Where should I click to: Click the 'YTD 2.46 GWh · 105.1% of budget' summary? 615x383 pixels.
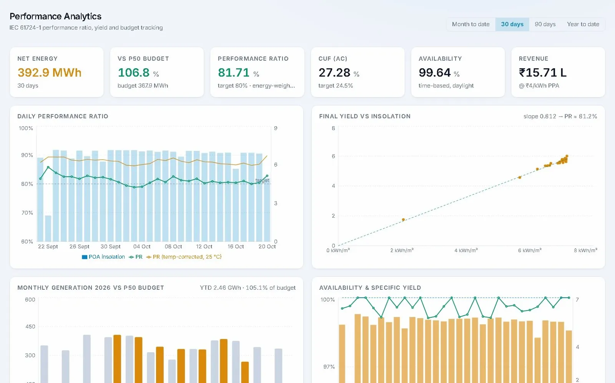point(248,288)
